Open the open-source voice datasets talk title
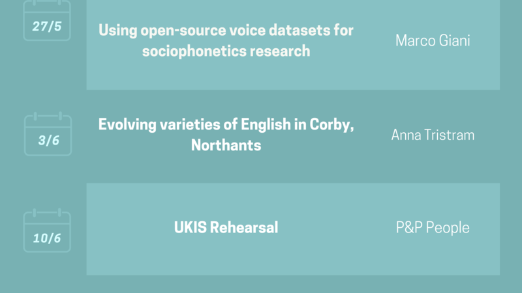This screenshot has width=522, height=293. [225, 40]
